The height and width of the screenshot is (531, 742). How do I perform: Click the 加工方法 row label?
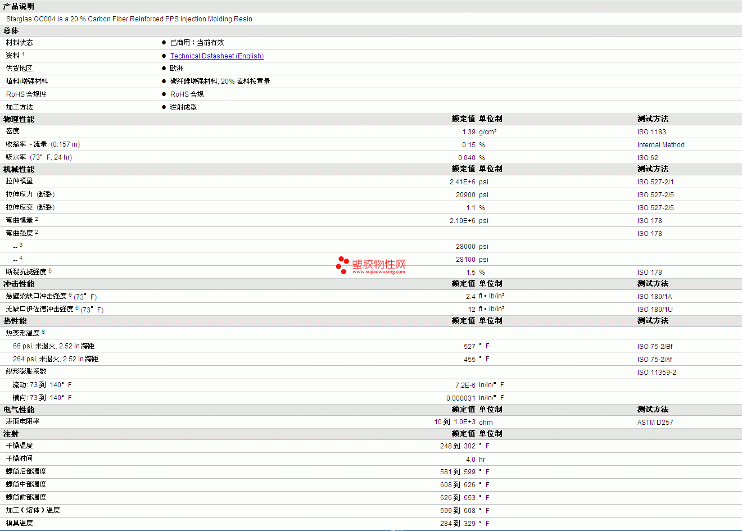[x=20, y=107]
